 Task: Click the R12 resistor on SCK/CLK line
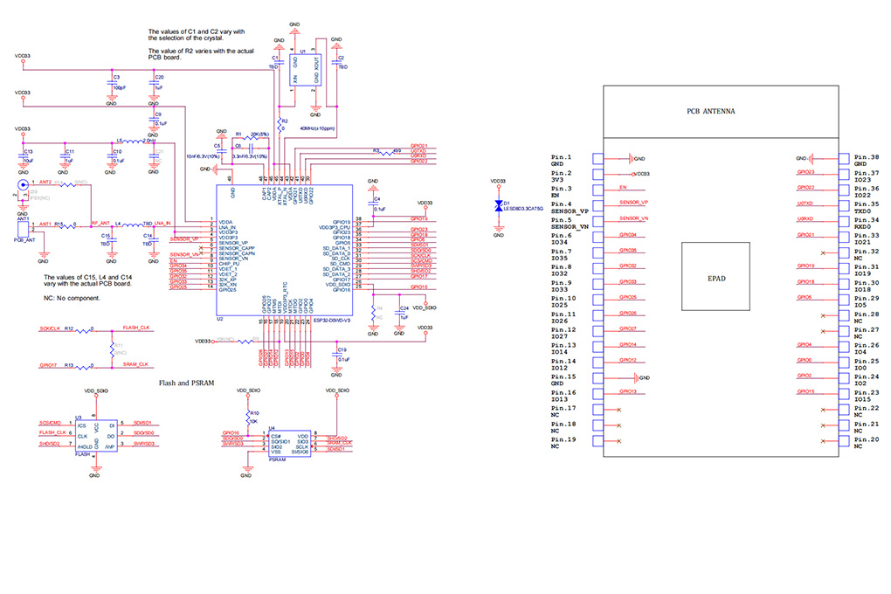point(84,329)
